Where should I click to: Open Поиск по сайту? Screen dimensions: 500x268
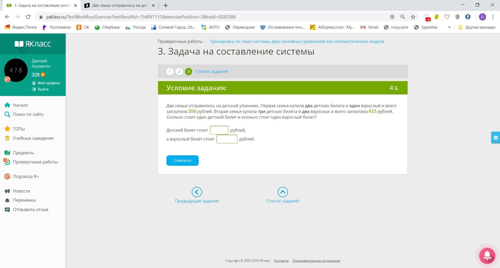coord(24,114)
